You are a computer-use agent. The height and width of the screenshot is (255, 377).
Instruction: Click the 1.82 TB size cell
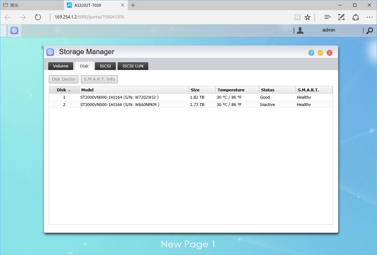(x=197, y=97)
